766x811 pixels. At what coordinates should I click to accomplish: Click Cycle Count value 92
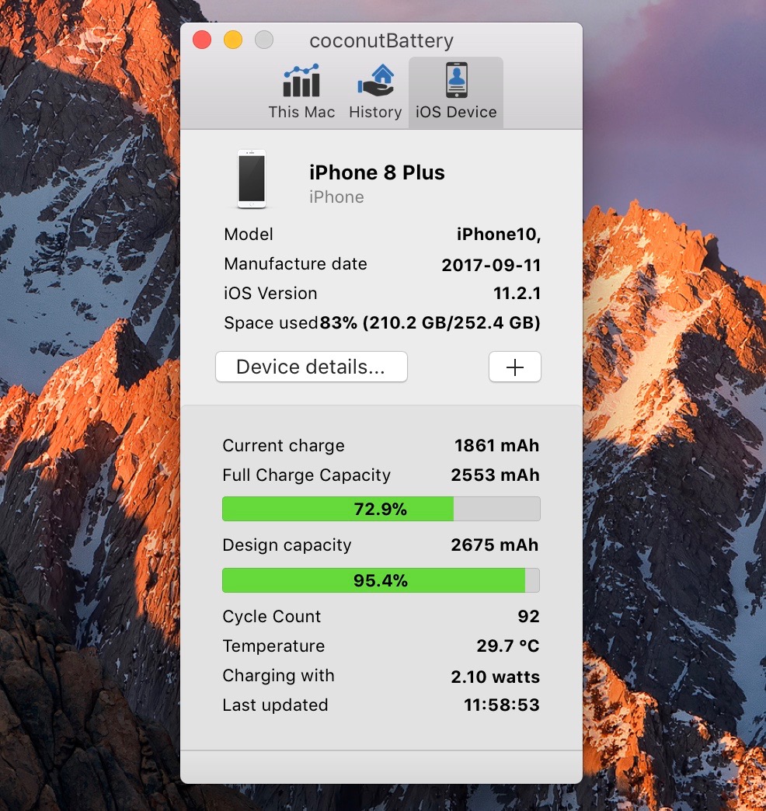tap(528, 616)
